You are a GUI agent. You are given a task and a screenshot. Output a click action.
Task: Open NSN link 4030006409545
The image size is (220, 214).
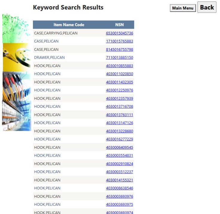pyautogui.click(x=119, y=147)
